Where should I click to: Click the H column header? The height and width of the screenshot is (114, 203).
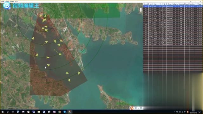[x=164, y=4]
